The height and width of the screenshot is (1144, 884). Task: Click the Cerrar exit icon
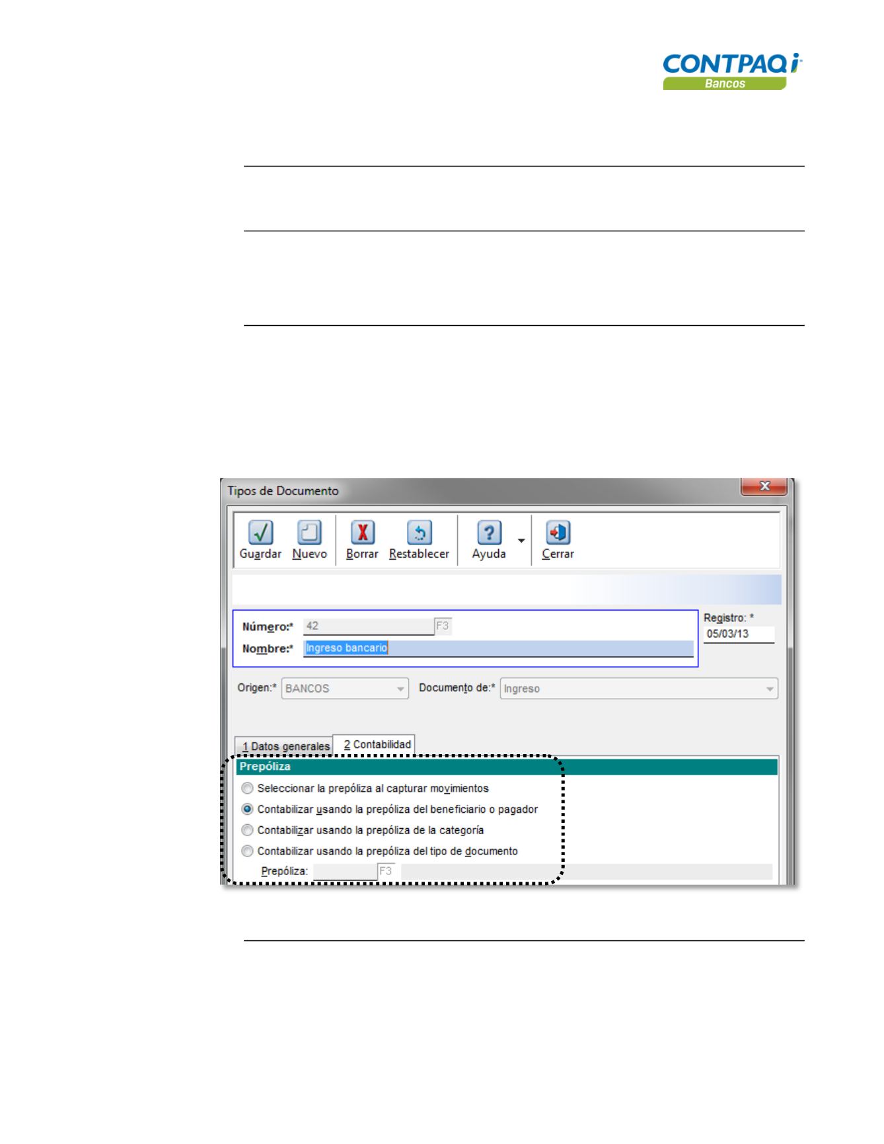[558, 533]
